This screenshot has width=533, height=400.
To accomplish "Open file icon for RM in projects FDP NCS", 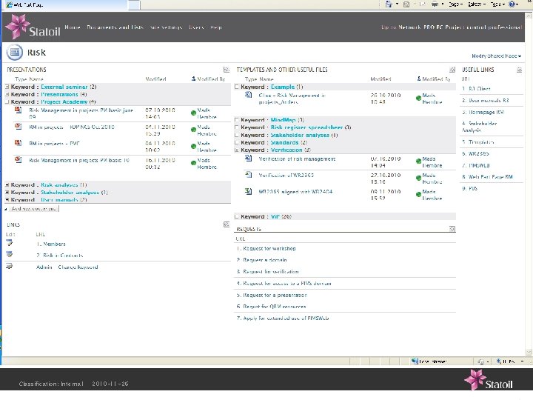I will (x=18, y=126).
